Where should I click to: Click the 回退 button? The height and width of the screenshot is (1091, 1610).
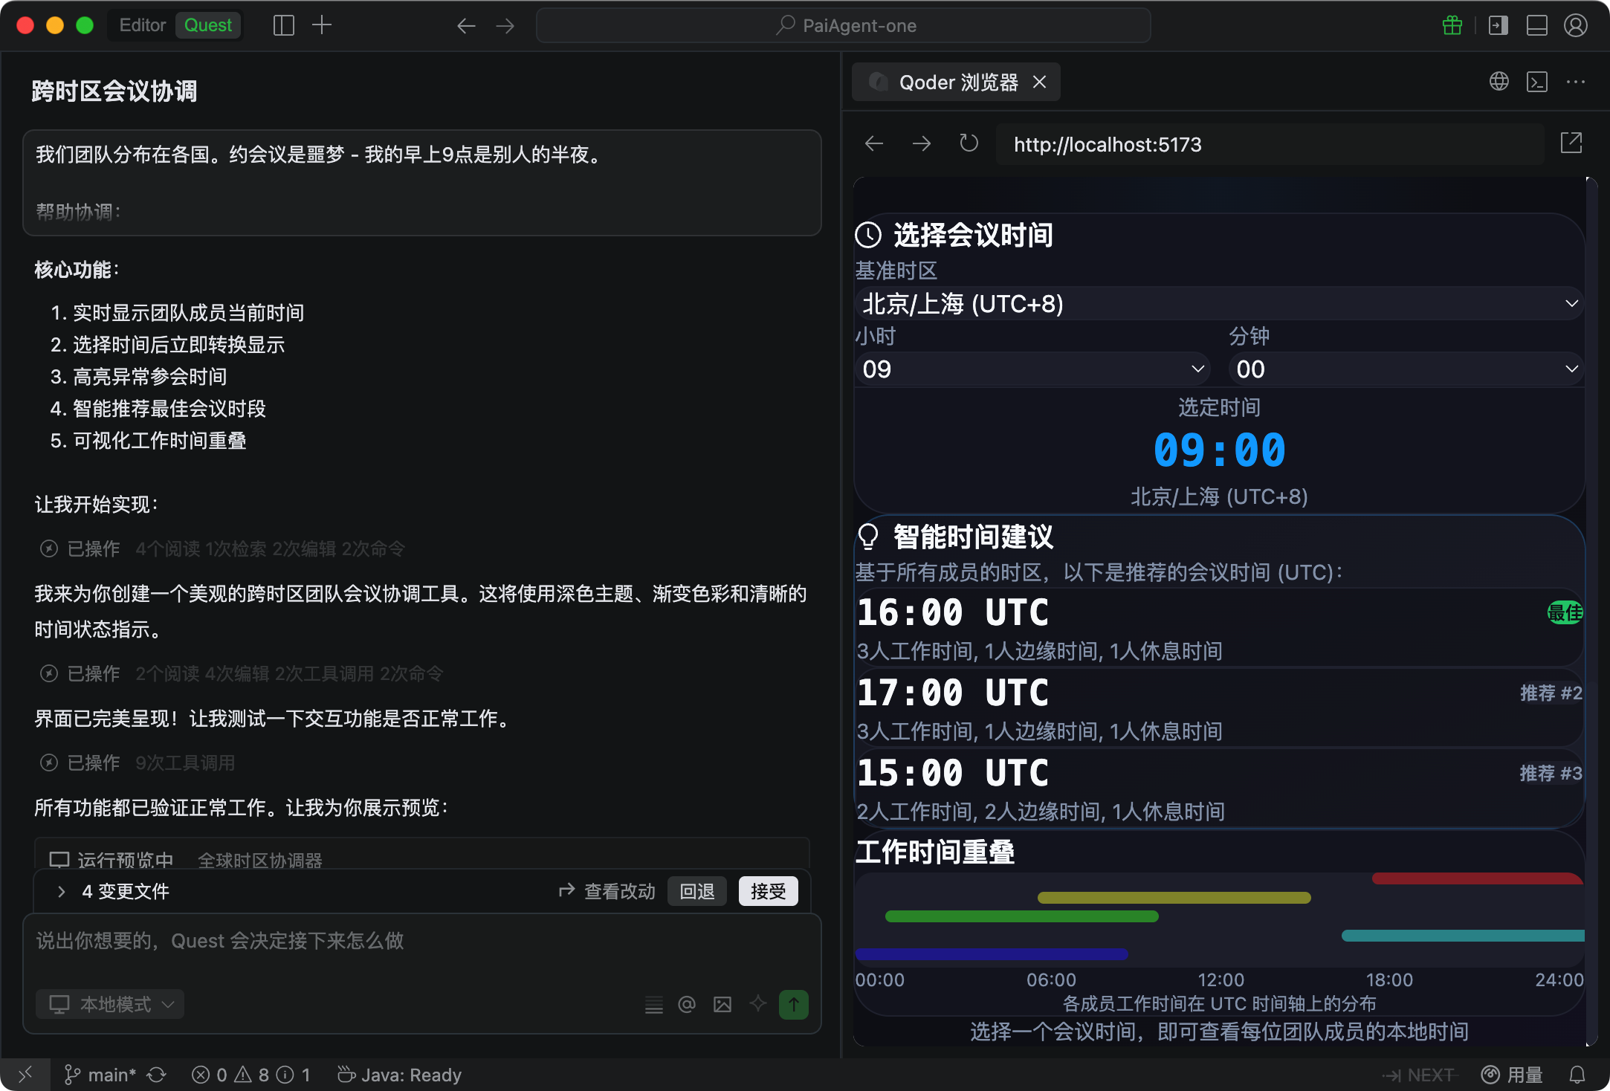click(696, 891)
